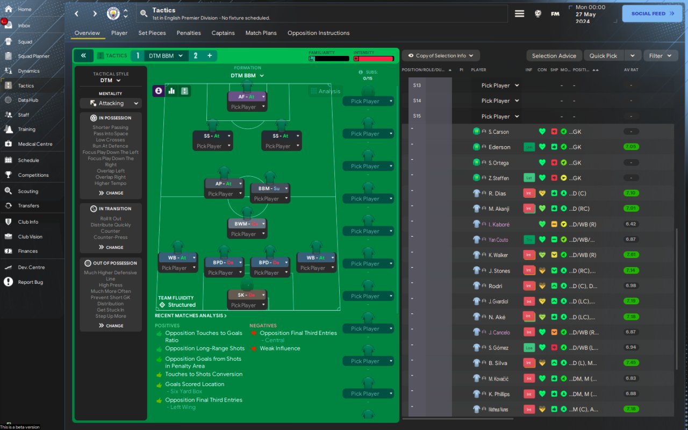The height and width of the screenshot is (430, 688).
Task: Open the hamburger menu in the top bar
Action: 519,13
